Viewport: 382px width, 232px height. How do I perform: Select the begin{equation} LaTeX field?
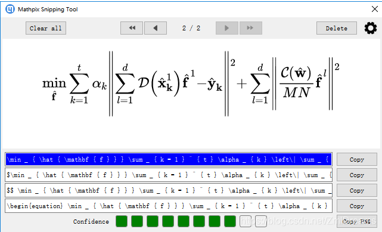pyautogui.click(x=169, y=206)
